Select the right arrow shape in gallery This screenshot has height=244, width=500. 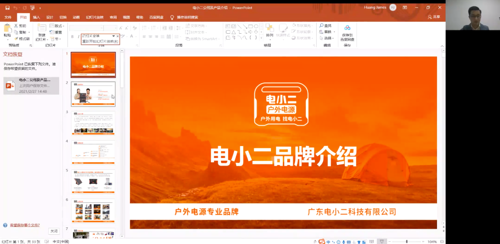pyautogui.click(x=250, y=32)
